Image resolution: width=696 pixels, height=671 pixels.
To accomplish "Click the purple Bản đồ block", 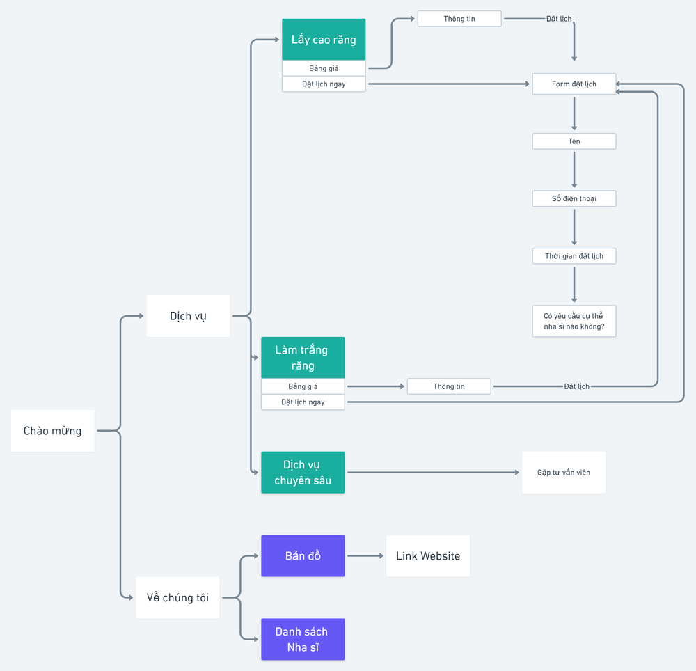I will click(303, 556).
